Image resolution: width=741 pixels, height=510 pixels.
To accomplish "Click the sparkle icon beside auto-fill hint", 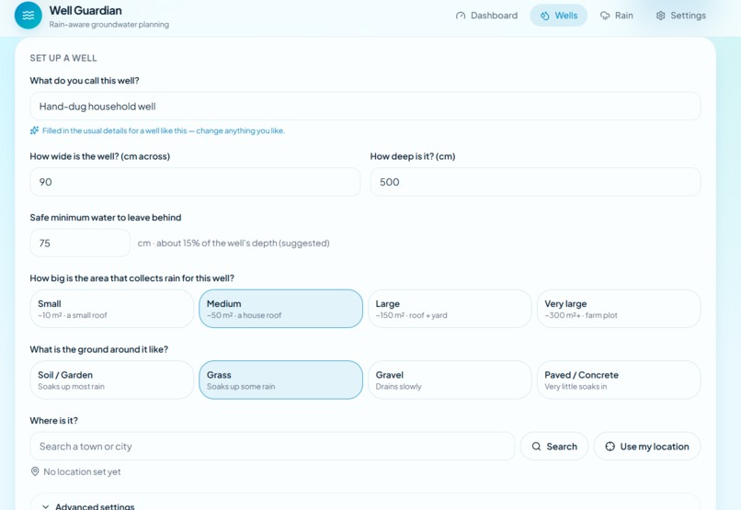I will (x=35, y=130).
